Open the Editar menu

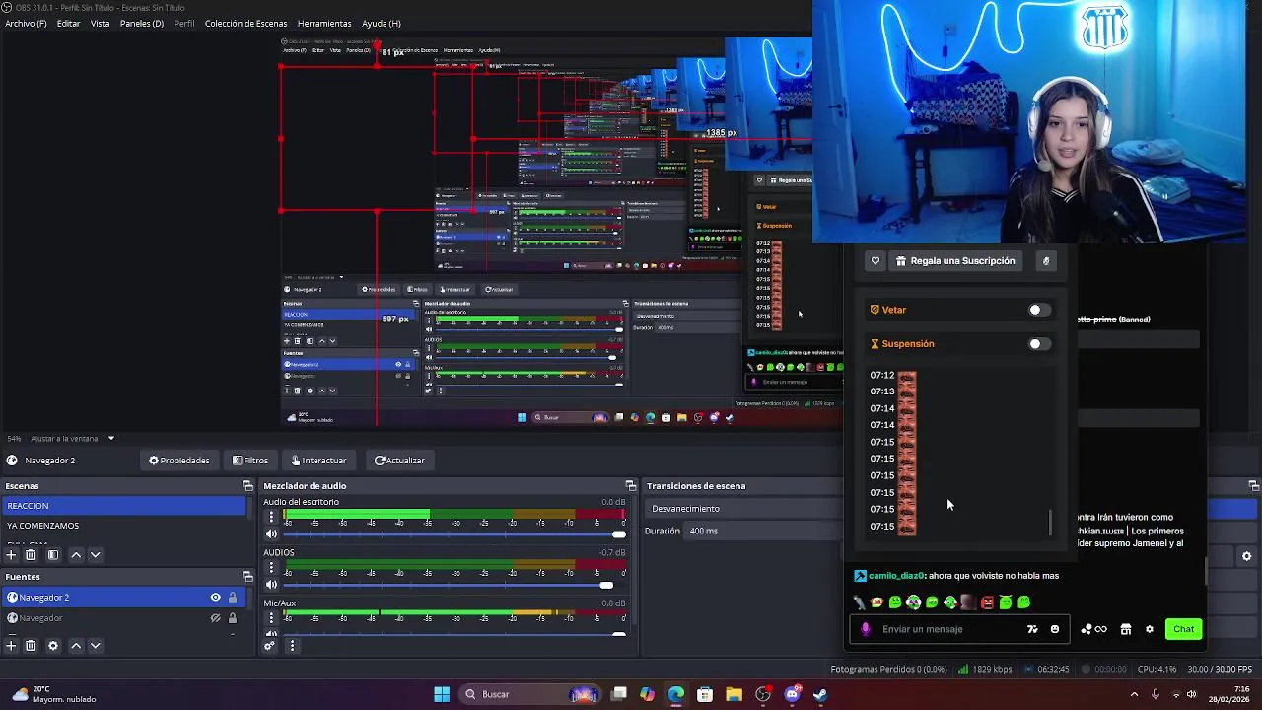(x=69, y=24)
